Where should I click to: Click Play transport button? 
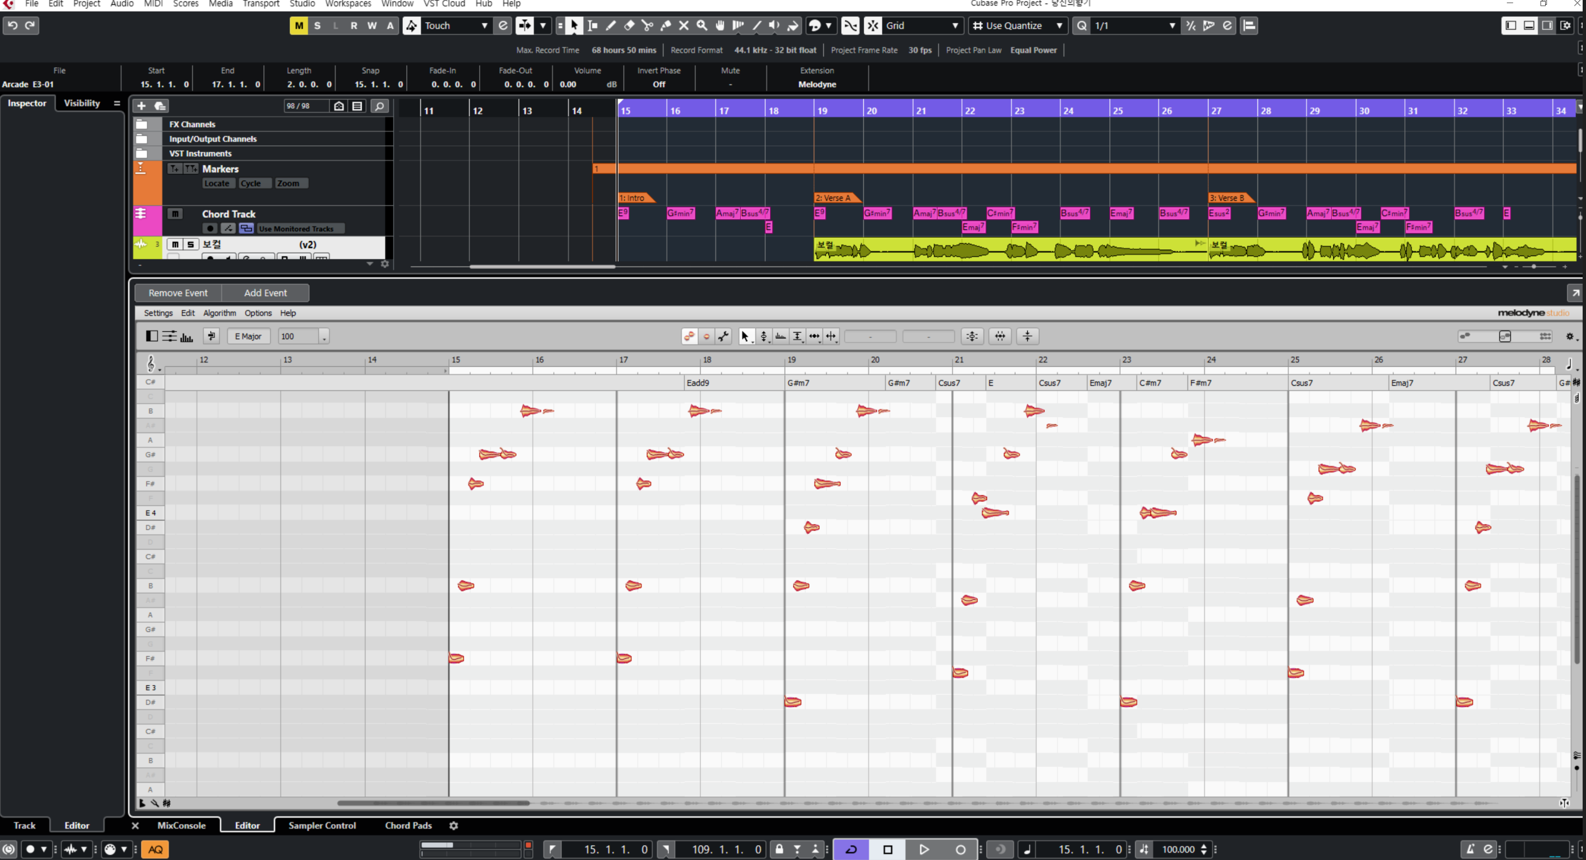point(924,849)
